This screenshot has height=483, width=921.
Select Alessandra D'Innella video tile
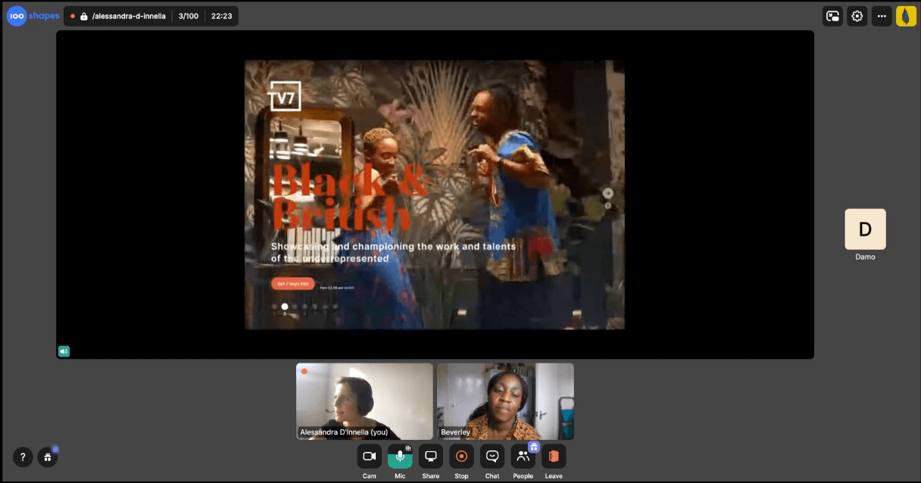364,401
